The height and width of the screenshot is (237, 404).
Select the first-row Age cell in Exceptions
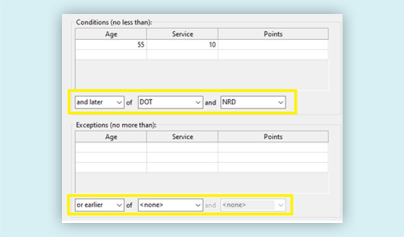tap(111, 147)
